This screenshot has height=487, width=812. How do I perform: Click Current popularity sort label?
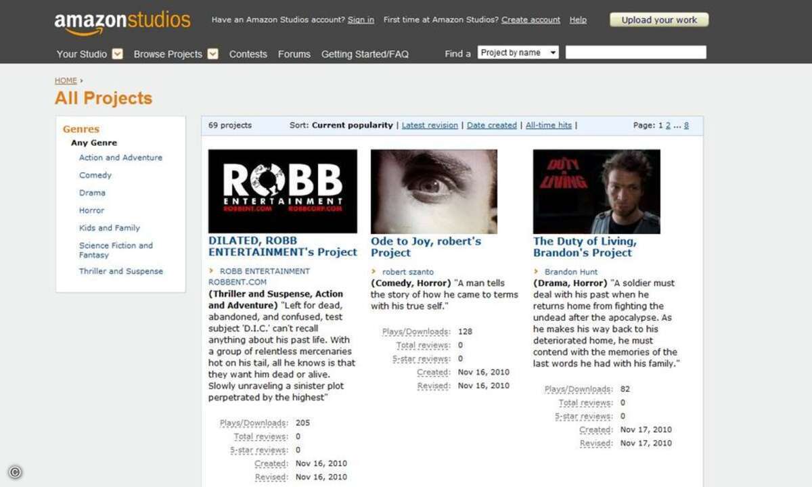(352, 125)
